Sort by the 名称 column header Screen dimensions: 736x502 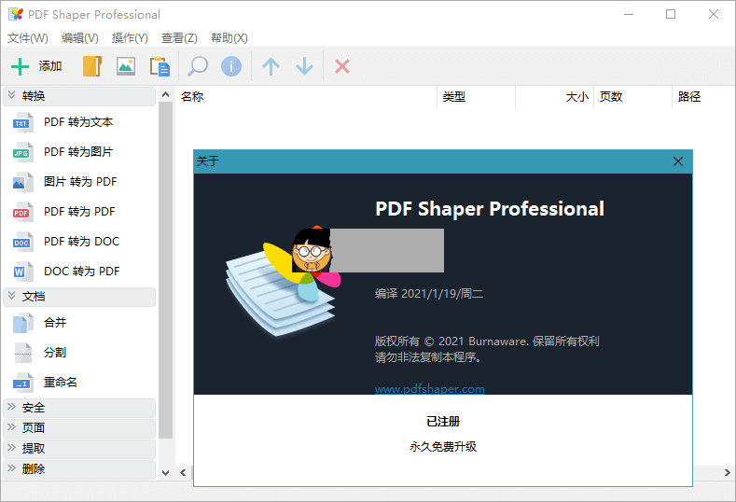pyautogui.click(x=306, y=97)
